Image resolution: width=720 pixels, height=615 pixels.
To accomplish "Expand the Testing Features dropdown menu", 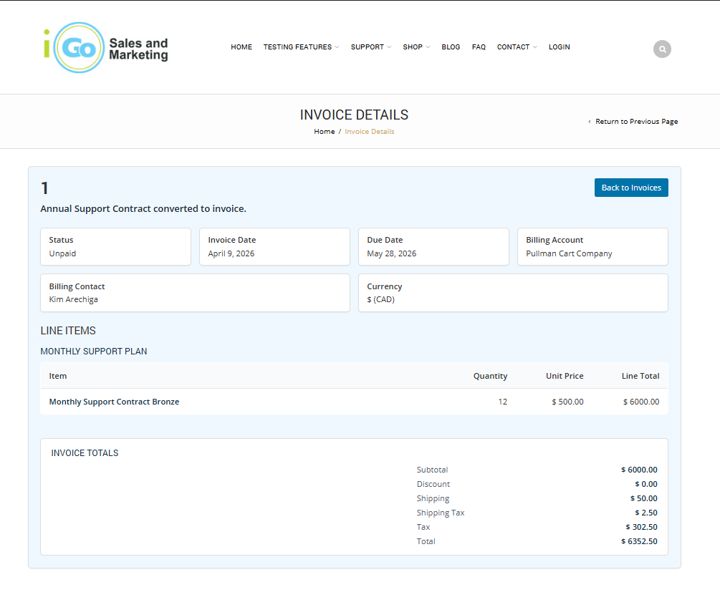I will 301,47.
